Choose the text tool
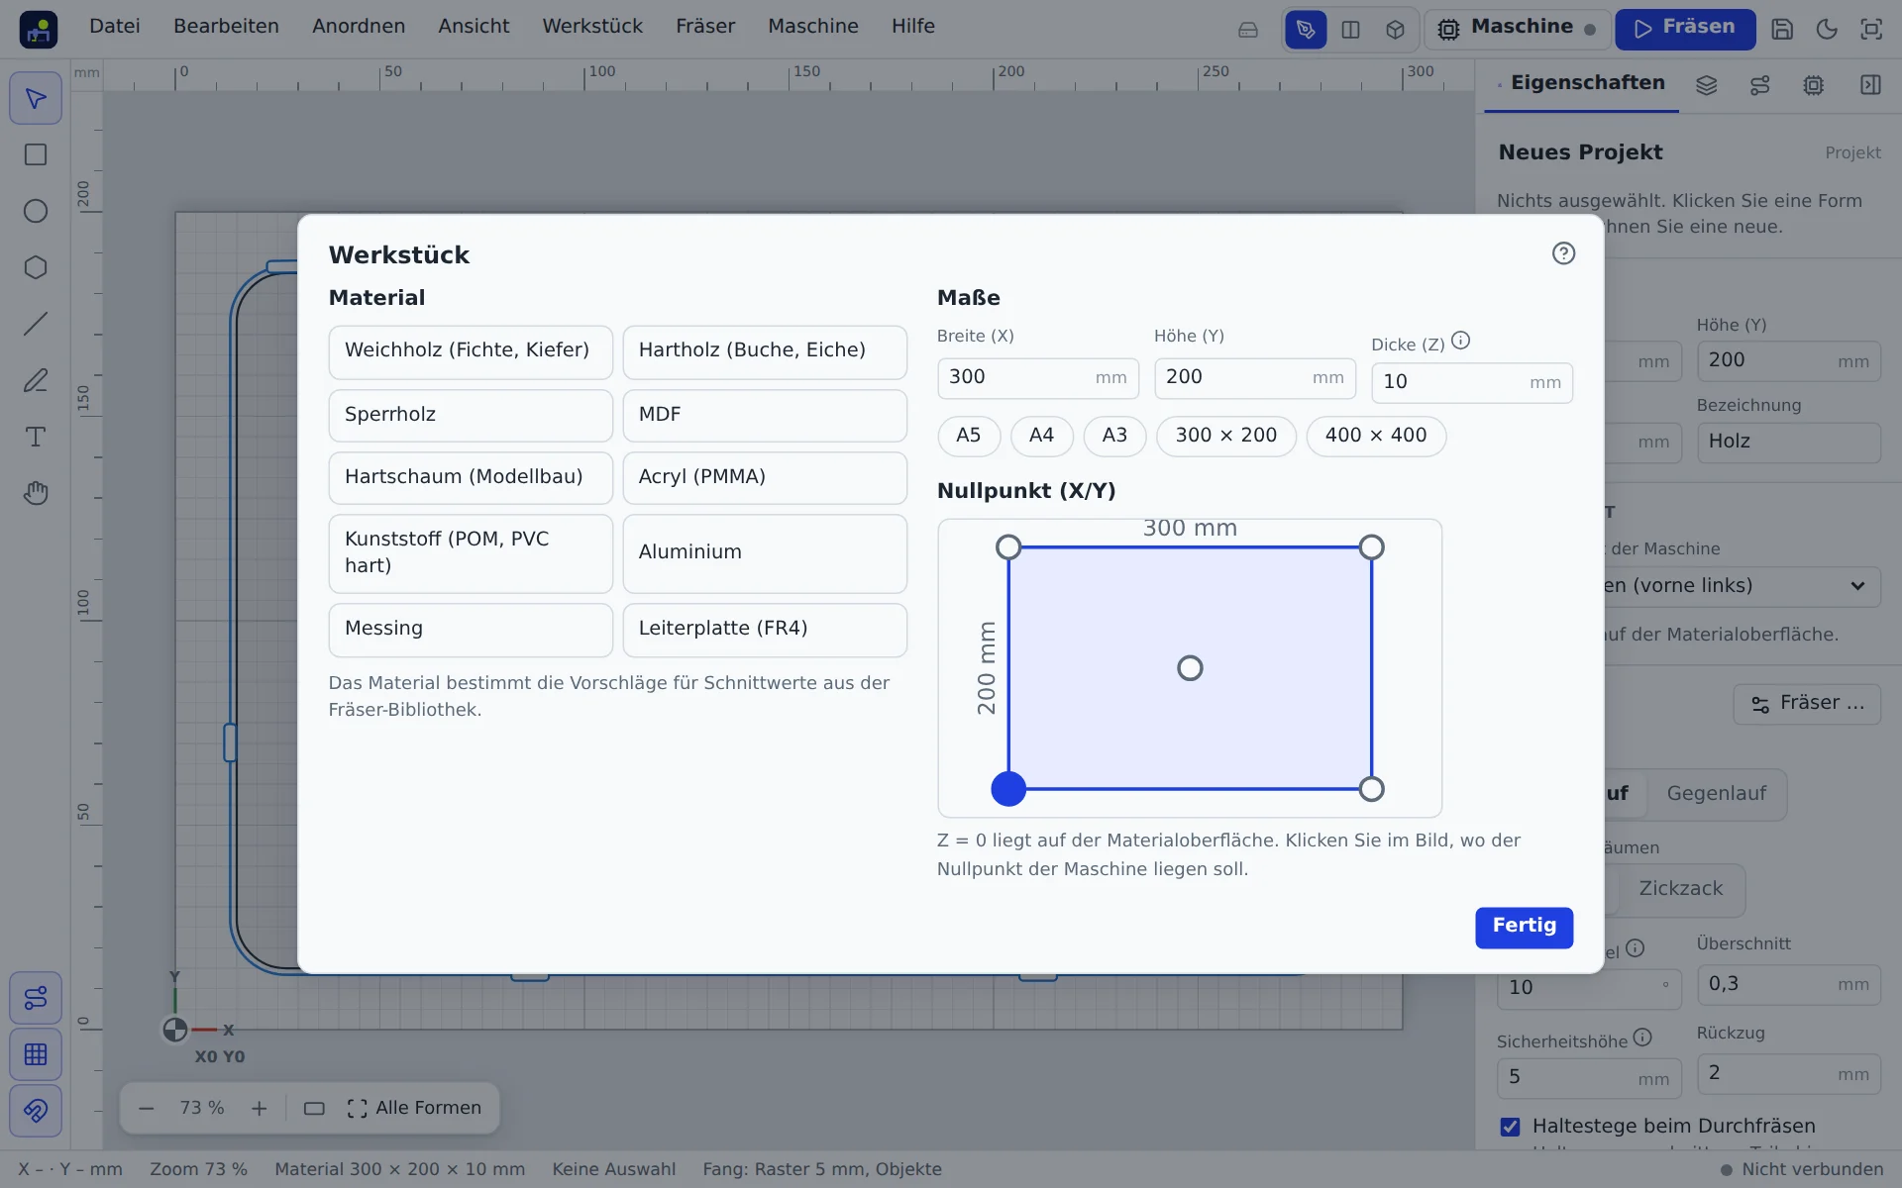Screen dimensions: 1902x1188 pyautogui.click(x=36, y=438)
